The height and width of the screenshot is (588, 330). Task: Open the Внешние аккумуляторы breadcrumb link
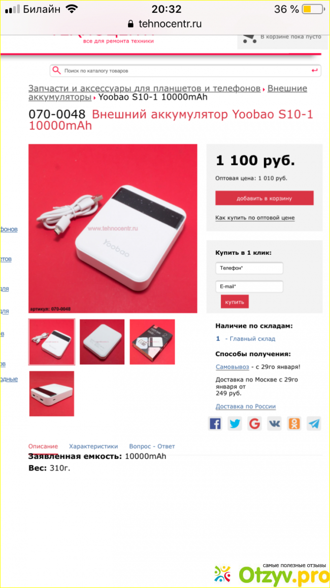click(168, 93)
